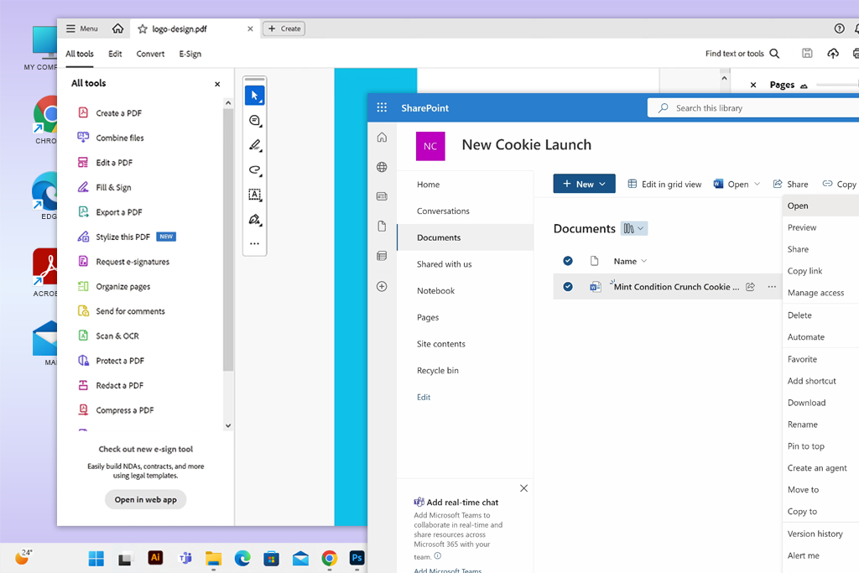Expand the Name column sort chevron

click(x=644, y=261)
